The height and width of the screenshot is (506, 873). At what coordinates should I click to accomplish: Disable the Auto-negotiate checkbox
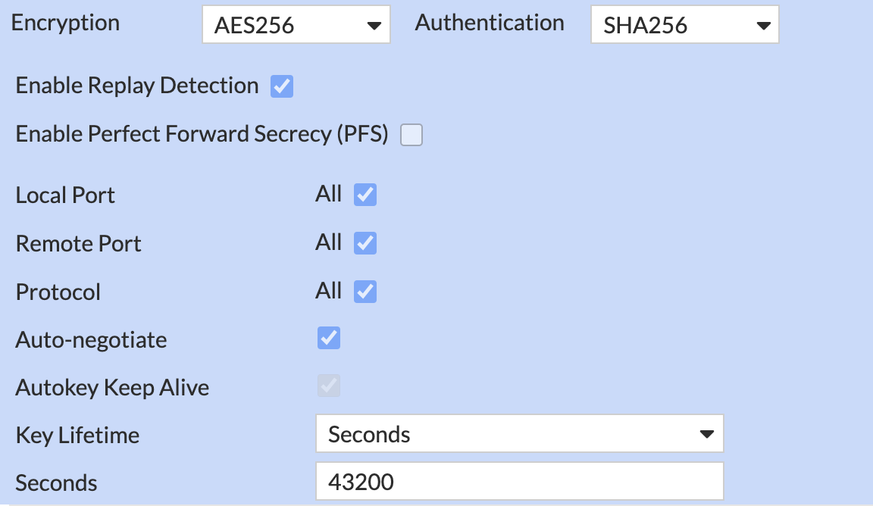(329, 339)
